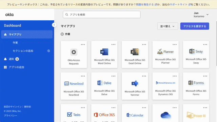The image size is (217, 122).
Task: Open options menu on Yammer card
Action: tap(144, 76)
